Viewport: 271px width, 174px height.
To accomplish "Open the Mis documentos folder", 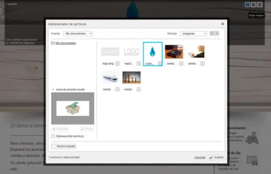I will tap(66, 43).
